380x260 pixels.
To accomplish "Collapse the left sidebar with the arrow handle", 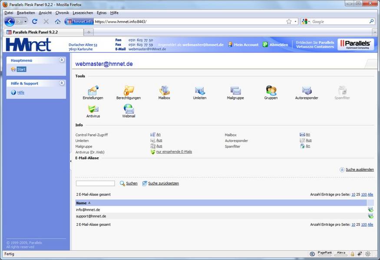I will click(x=70, y=161).
